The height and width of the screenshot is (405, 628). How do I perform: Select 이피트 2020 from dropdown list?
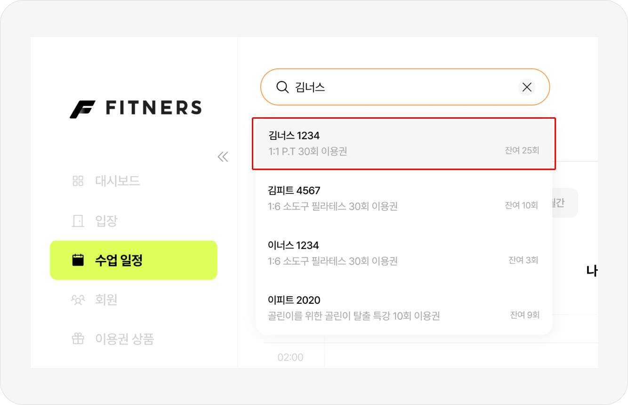(404, 307)
